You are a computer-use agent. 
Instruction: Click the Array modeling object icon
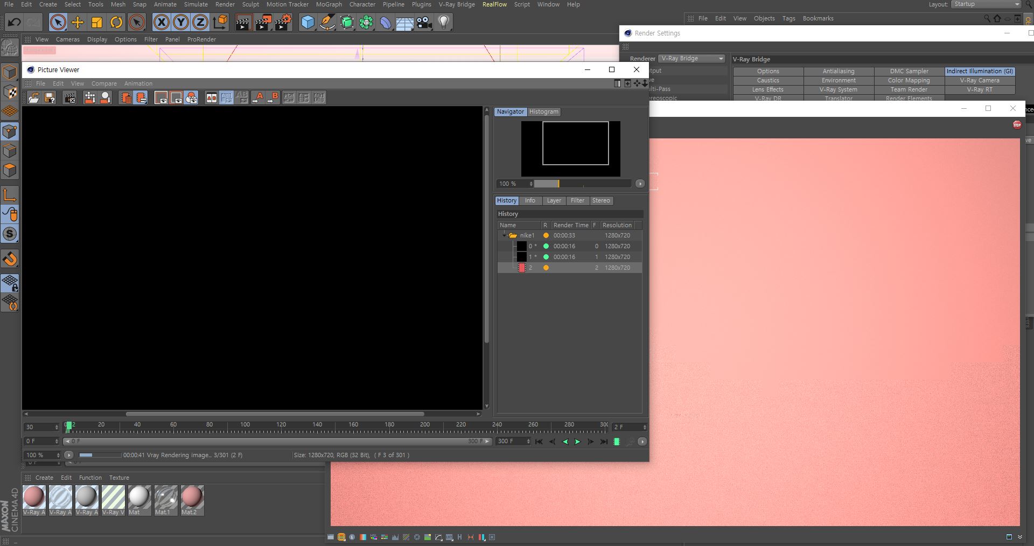366,23
